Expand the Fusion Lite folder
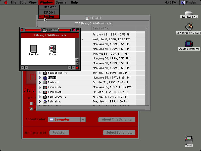The width and height of the screenshot is (201, 151). coord(40,87)
